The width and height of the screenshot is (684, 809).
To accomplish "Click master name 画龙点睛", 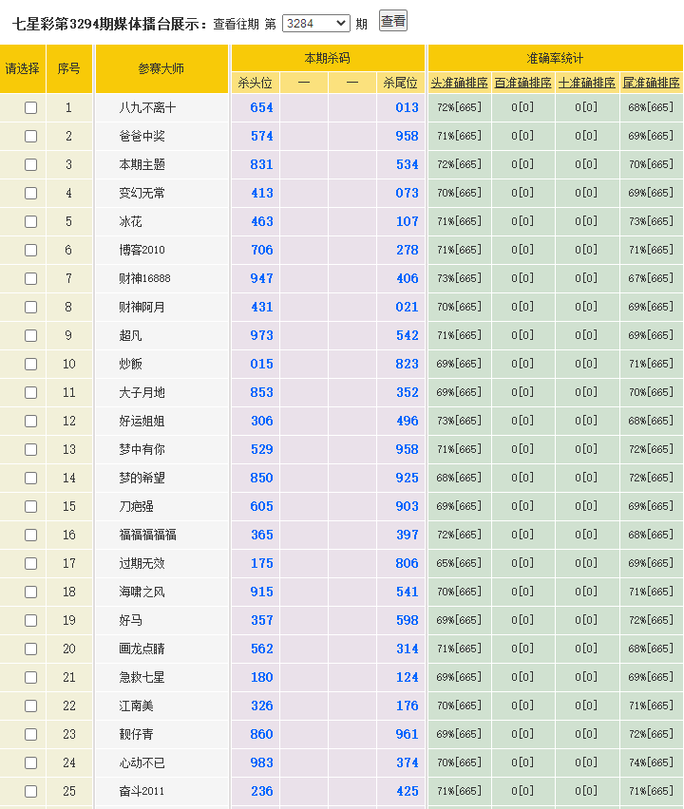I will point(142,649).
